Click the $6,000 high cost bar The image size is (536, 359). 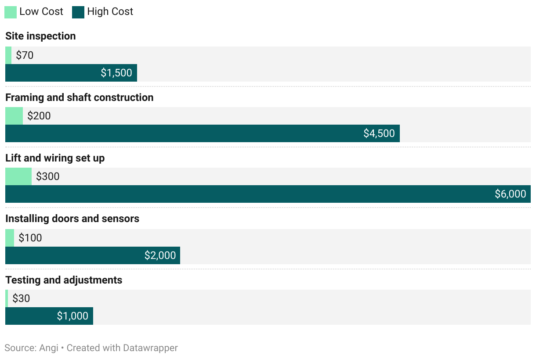(x=268, y=194)
